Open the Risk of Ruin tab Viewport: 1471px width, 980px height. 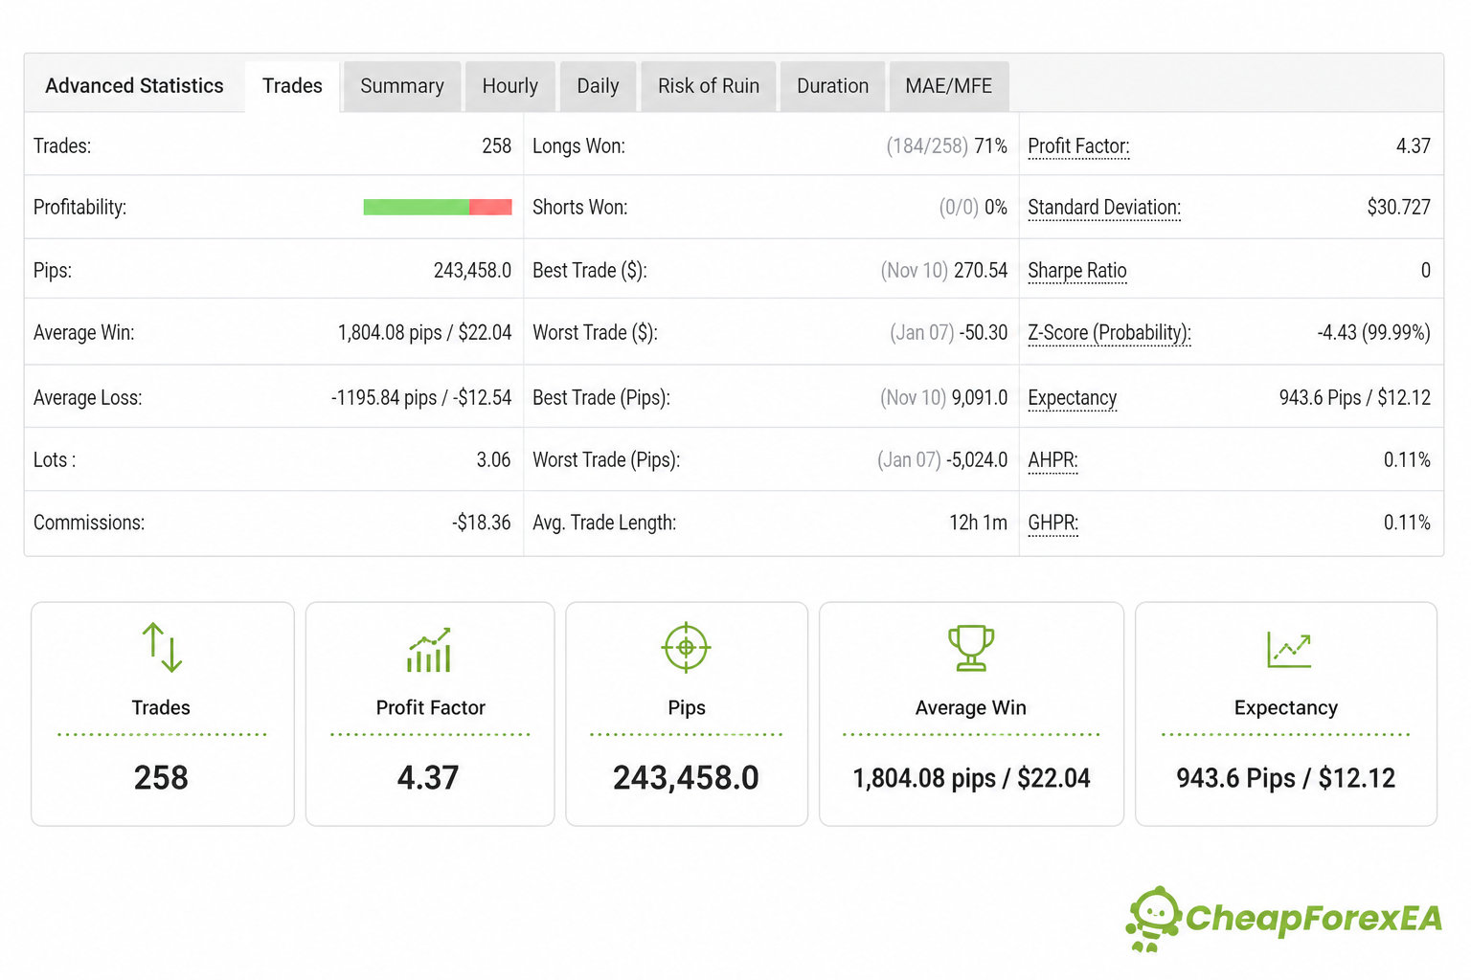pyautogui.click(x=709, y=86)
